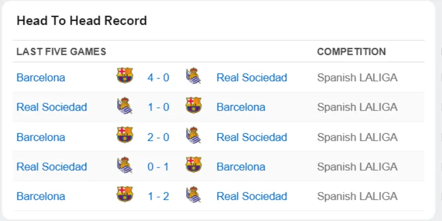Click Real Sociedad crest in the 4 - 0 match
This screenshot has height=221, width=442.
[193, 76]
